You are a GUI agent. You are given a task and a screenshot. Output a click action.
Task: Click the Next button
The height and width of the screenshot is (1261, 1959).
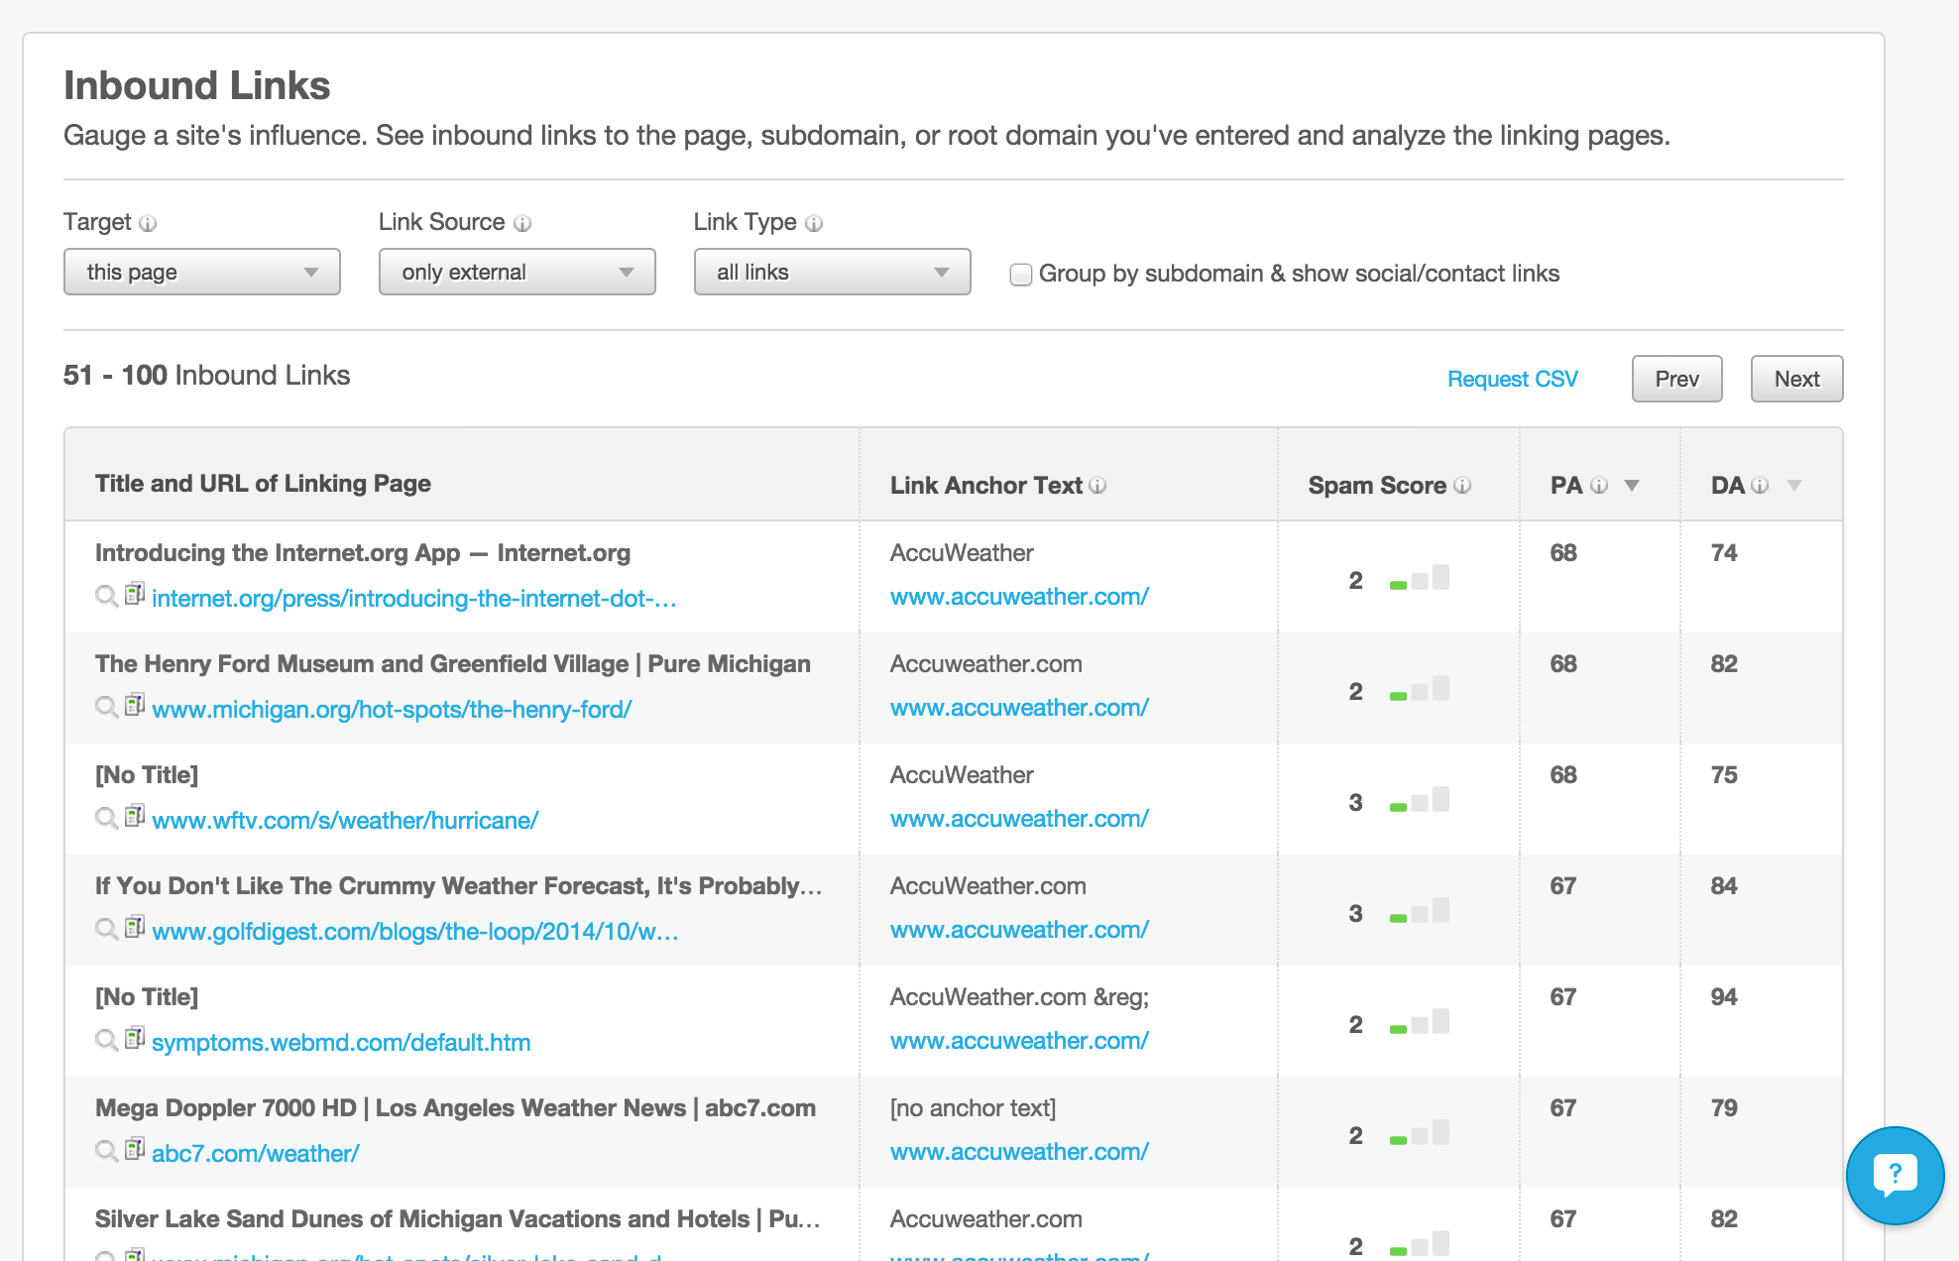(x=1796, y=379)
